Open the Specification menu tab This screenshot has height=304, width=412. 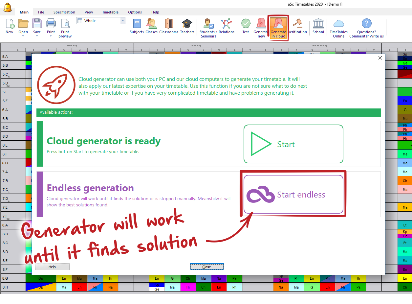[64, 12]
